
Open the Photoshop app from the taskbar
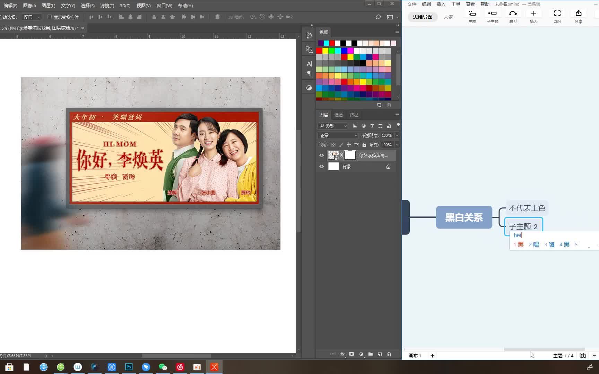click(129, 367)
